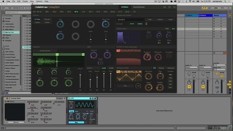The image size is (233, 131).
Task: Select the first filter type icon
Action: pyautogui.click(x=118, y=51)
